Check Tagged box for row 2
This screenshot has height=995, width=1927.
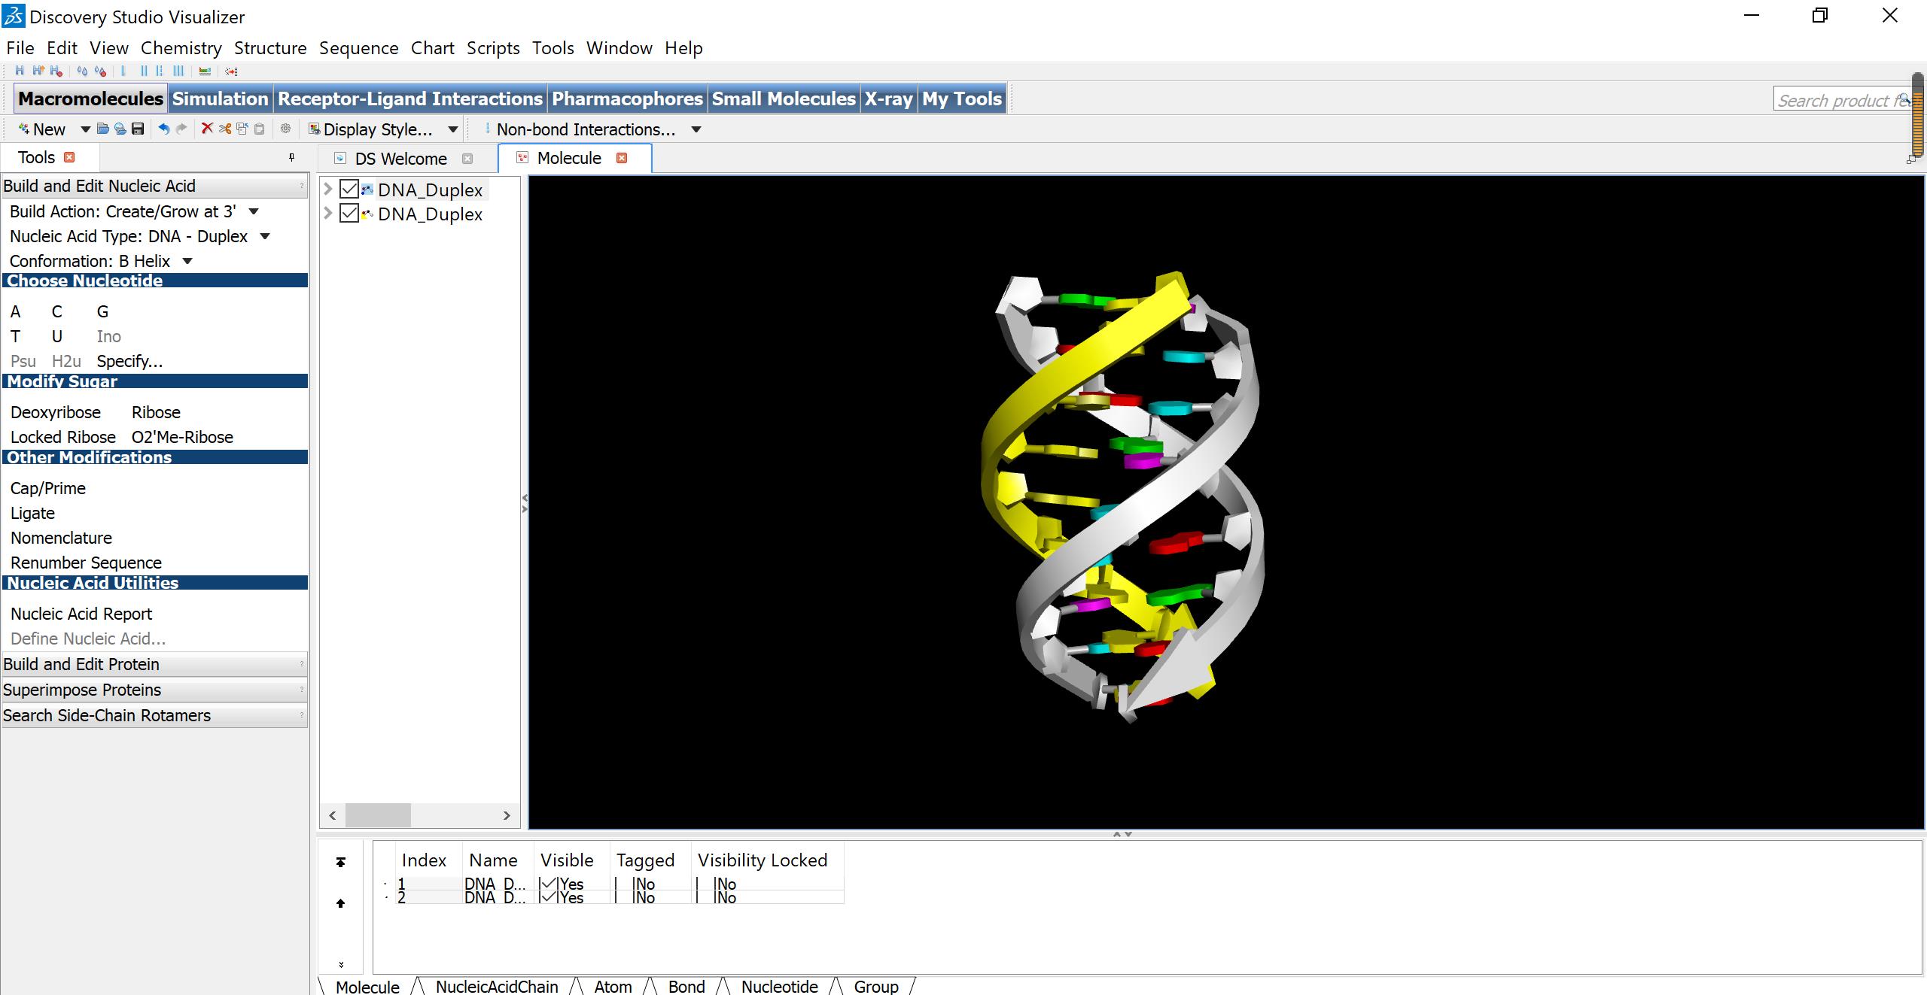624,897
